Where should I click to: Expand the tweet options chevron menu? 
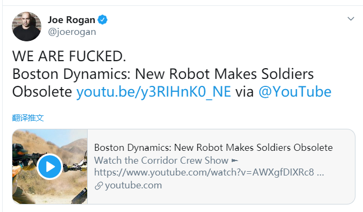coord(351,19)
